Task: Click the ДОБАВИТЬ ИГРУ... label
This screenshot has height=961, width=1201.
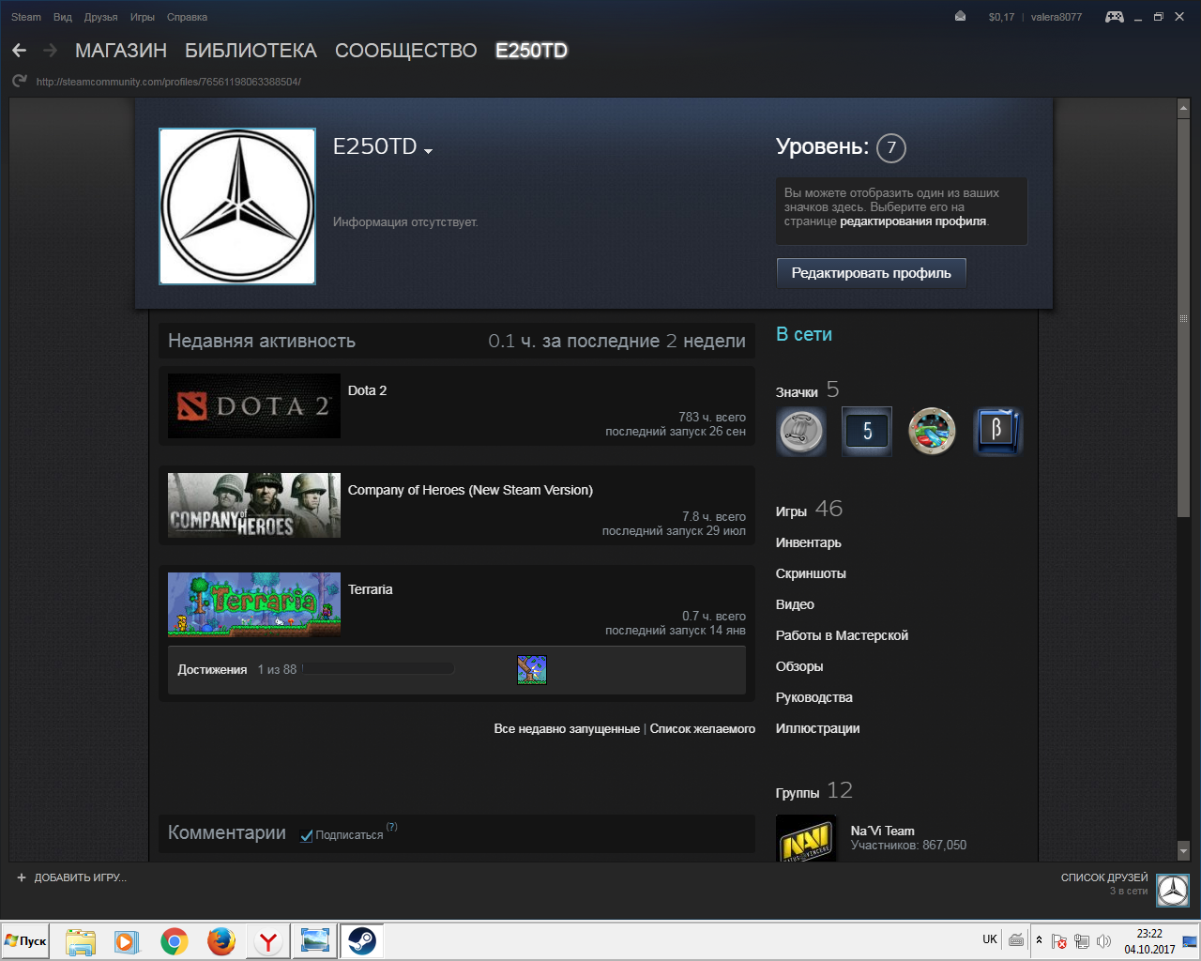Action: 81,877
